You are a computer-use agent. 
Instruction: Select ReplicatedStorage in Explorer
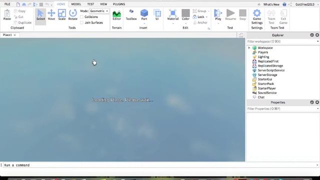[x=270, y=65]
